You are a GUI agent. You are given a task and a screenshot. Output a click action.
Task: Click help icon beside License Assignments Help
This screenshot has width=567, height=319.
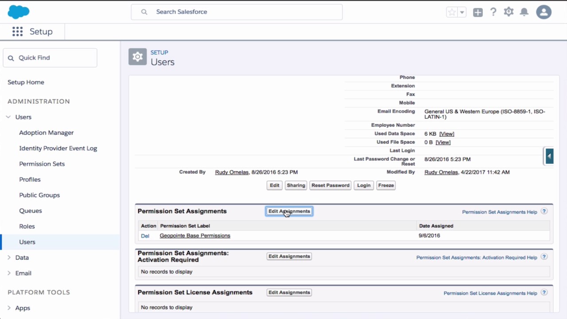[544, 292]
